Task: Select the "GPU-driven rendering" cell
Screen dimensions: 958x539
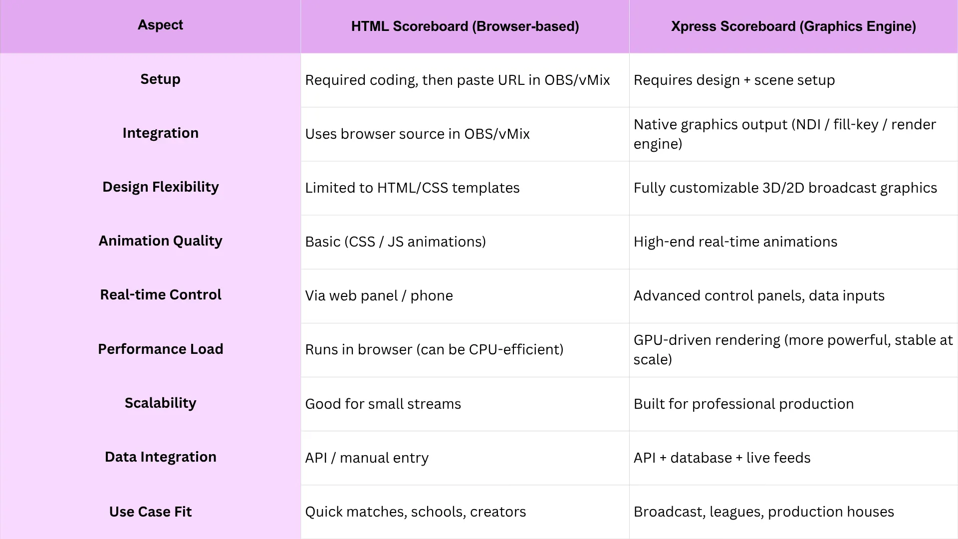Action: coord(792,349)
